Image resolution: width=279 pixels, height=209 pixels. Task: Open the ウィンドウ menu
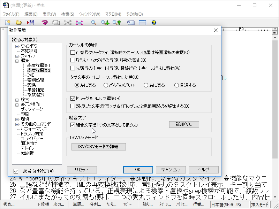point(90,14)
